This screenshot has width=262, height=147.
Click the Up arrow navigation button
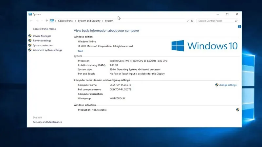click(x=47, y=21)
